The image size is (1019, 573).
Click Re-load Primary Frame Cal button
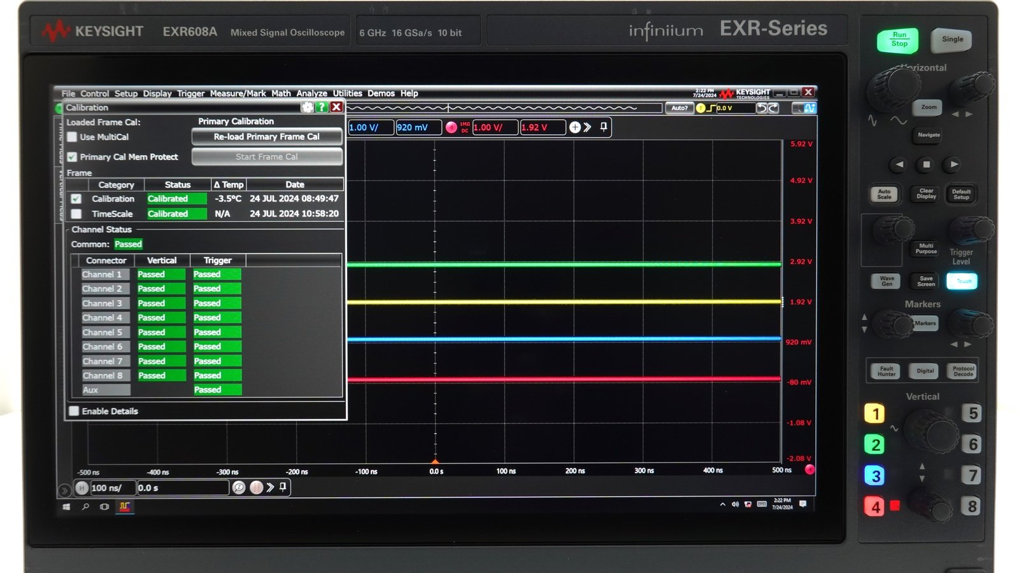click(x=267, y=137)
